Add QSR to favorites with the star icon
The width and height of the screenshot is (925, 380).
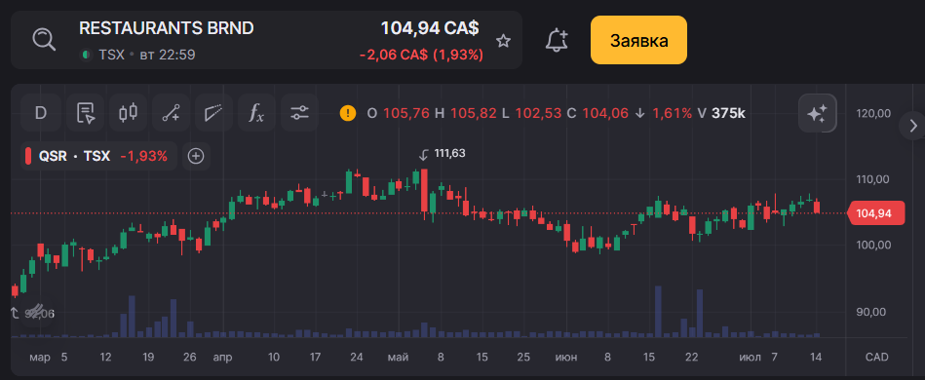pyautogui.click(x=503, y=41)
